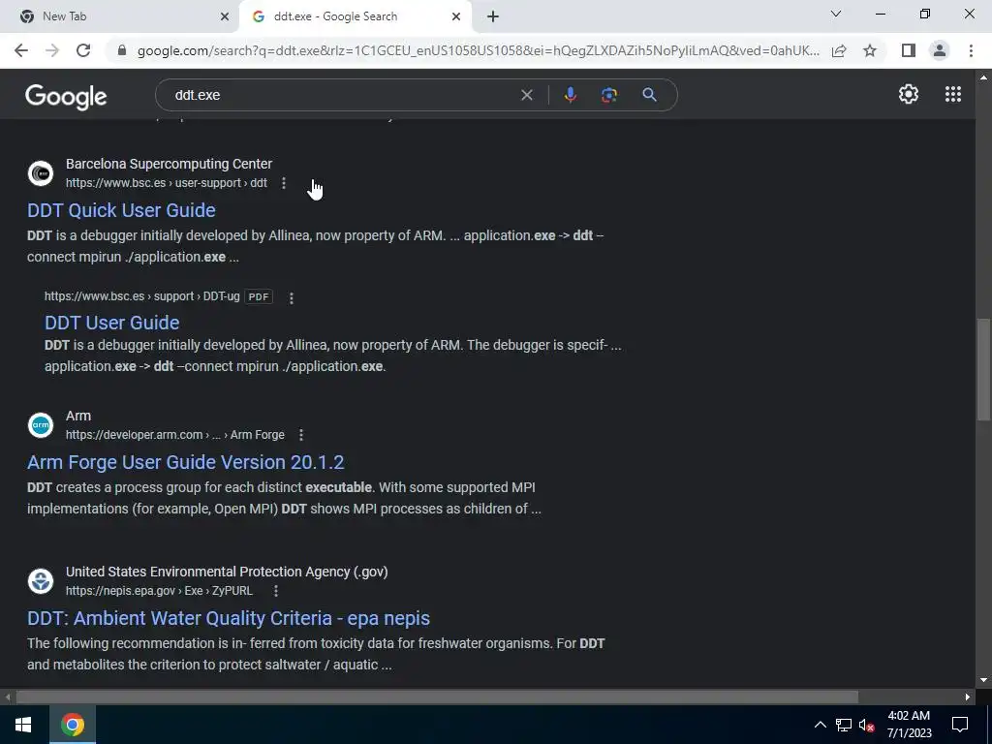Open Google search settings gear
Viewport: 992px width, 744px height.
909,94
